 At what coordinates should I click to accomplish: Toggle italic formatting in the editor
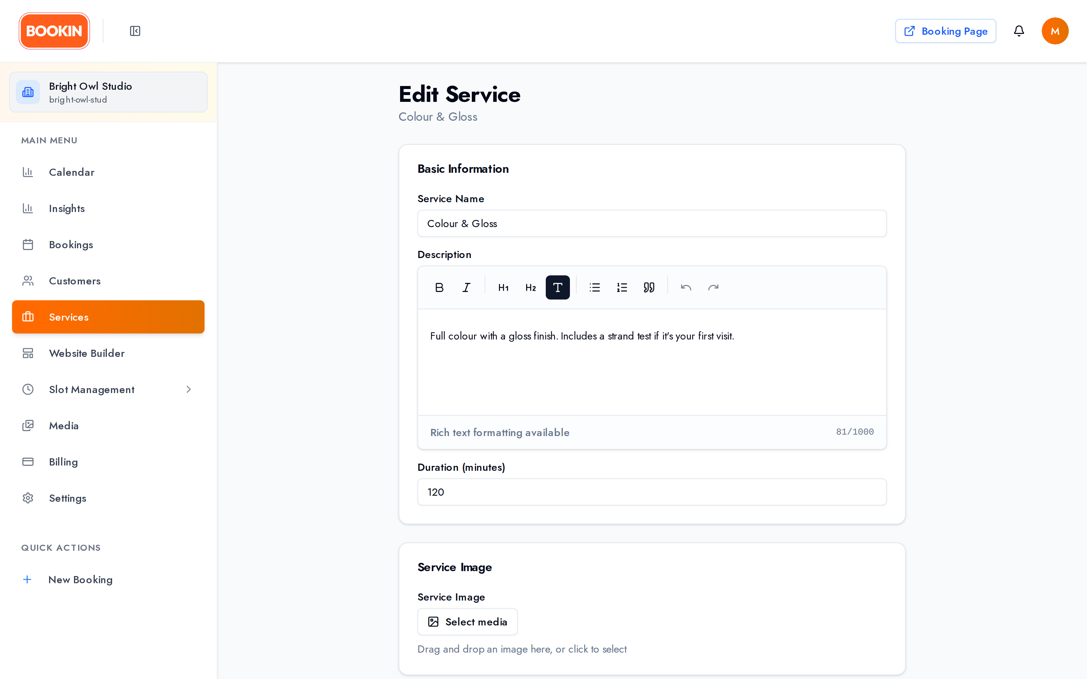click(x=467, y=287)
